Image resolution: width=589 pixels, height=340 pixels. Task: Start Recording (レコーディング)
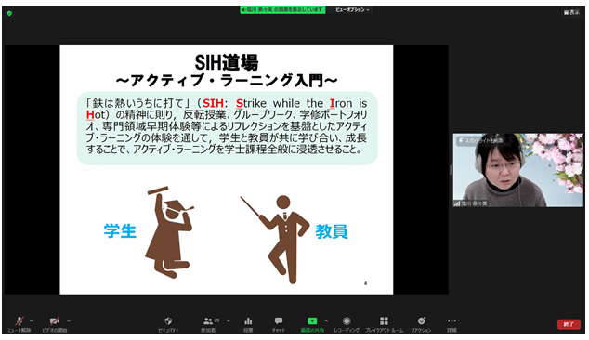pyautogui.click(x=347, y=324)
